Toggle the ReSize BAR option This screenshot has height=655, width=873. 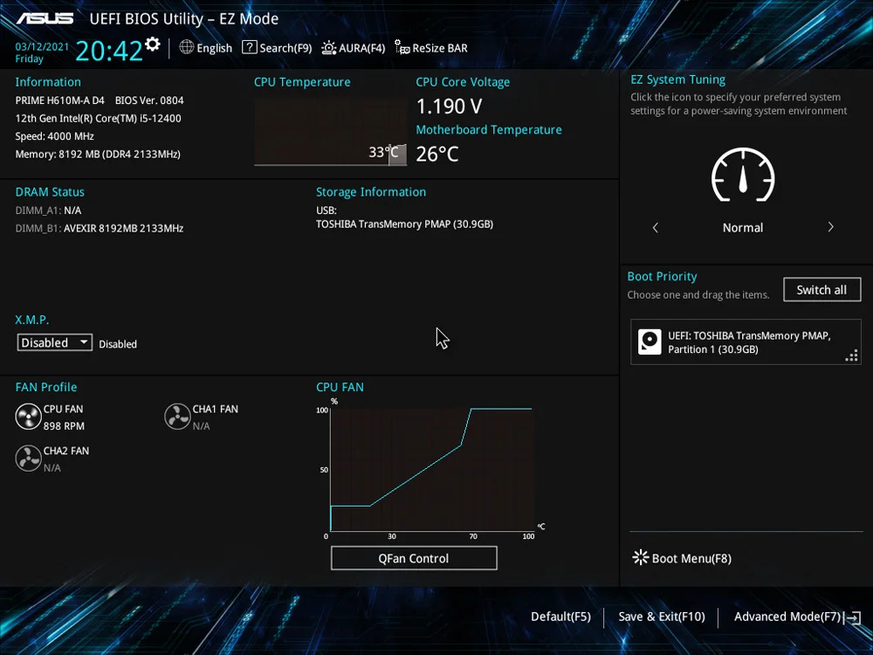point(431,48)
